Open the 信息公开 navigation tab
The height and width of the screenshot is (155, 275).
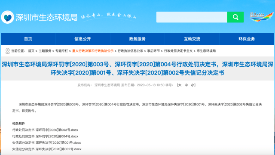82,39
